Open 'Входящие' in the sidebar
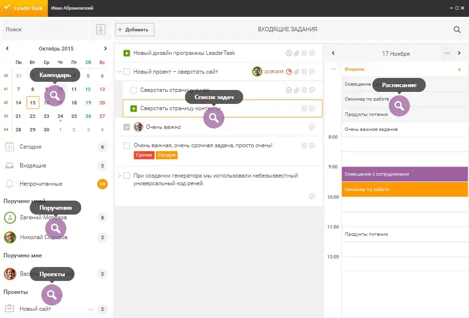The width and height of the screenshot is (469, 318). tap(33, 165)
